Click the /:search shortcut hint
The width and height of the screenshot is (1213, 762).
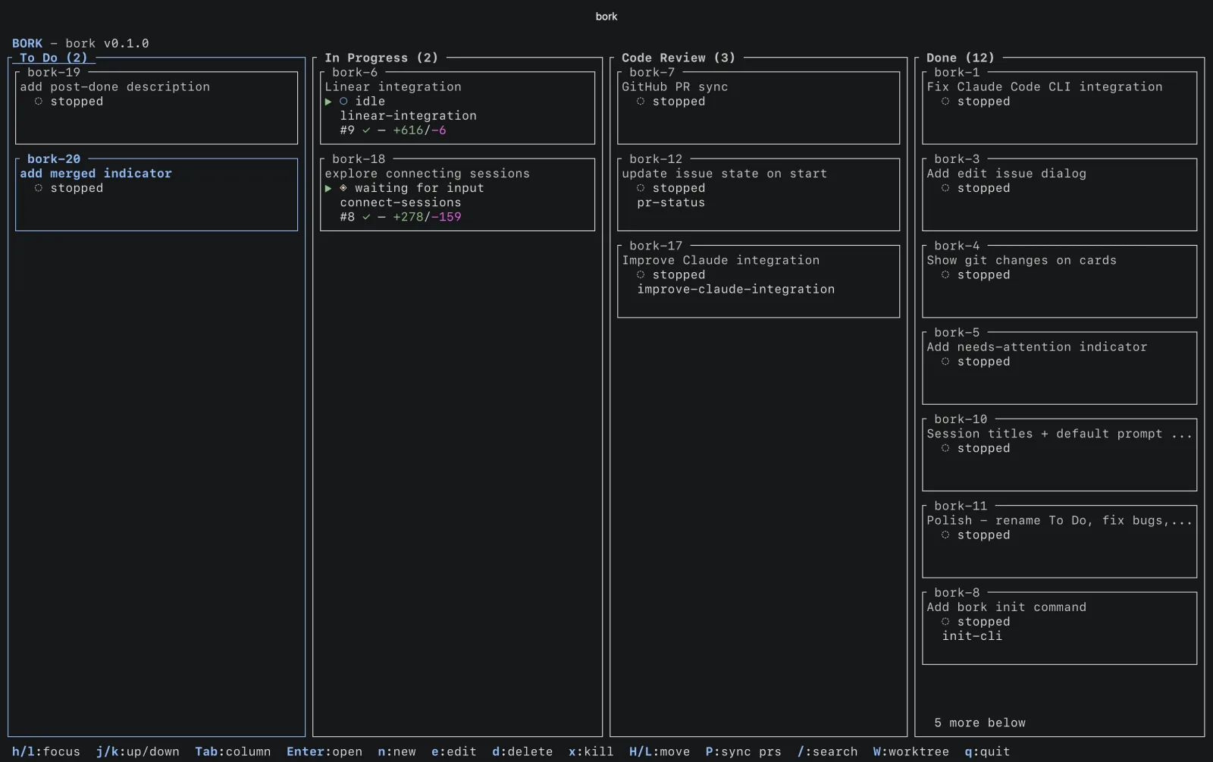827,752
